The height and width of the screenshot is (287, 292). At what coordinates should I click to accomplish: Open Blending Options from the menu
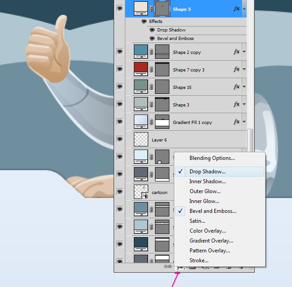pyautogui.click(x=212, y=158)
